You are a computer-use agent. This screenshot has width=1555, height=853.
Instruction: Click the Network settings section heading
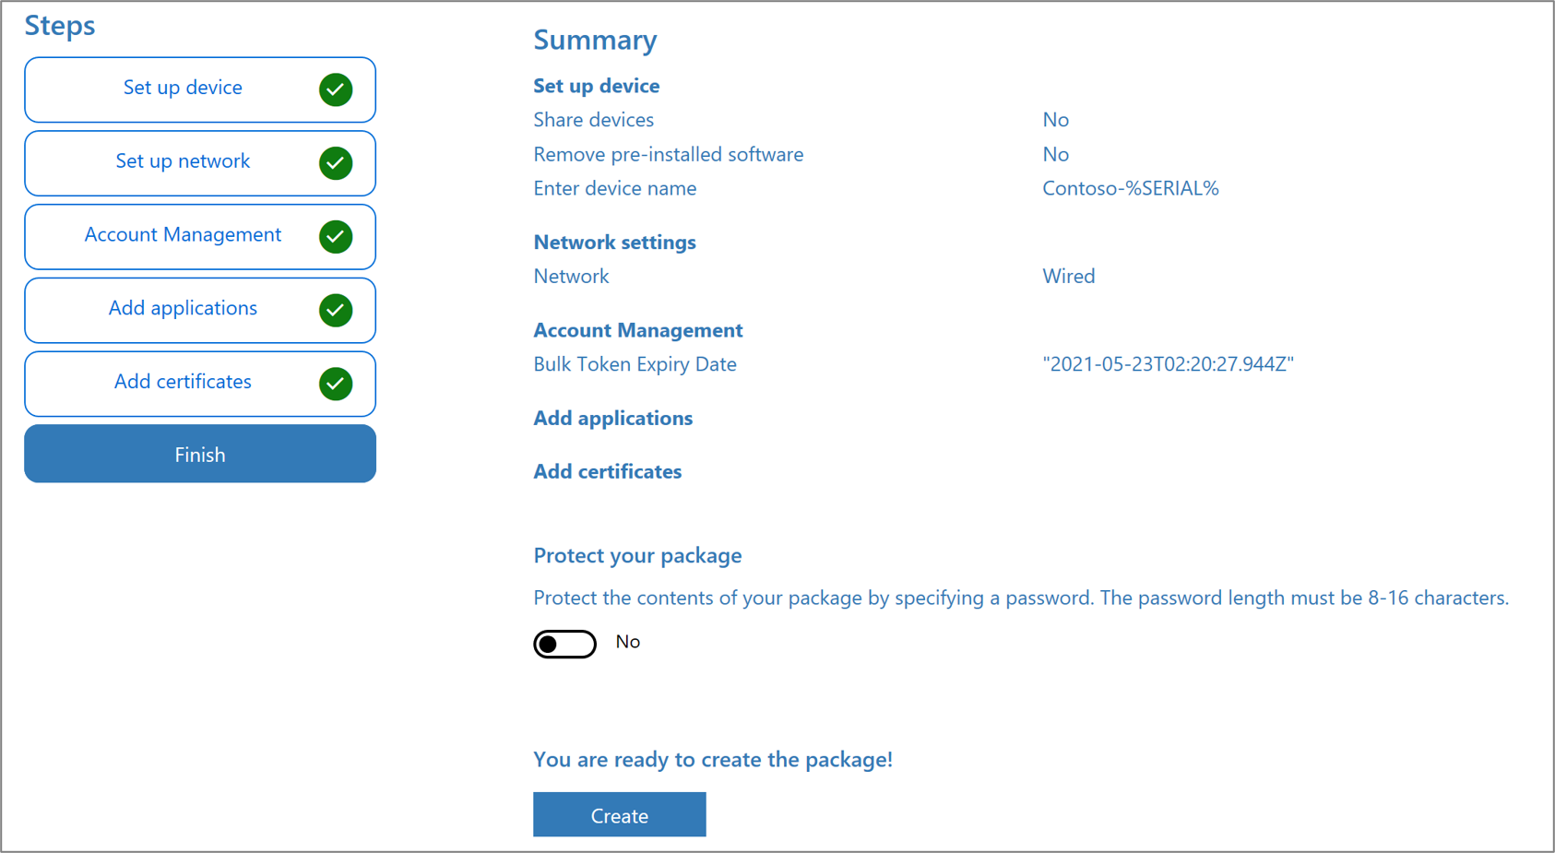(x=614, y=242)
